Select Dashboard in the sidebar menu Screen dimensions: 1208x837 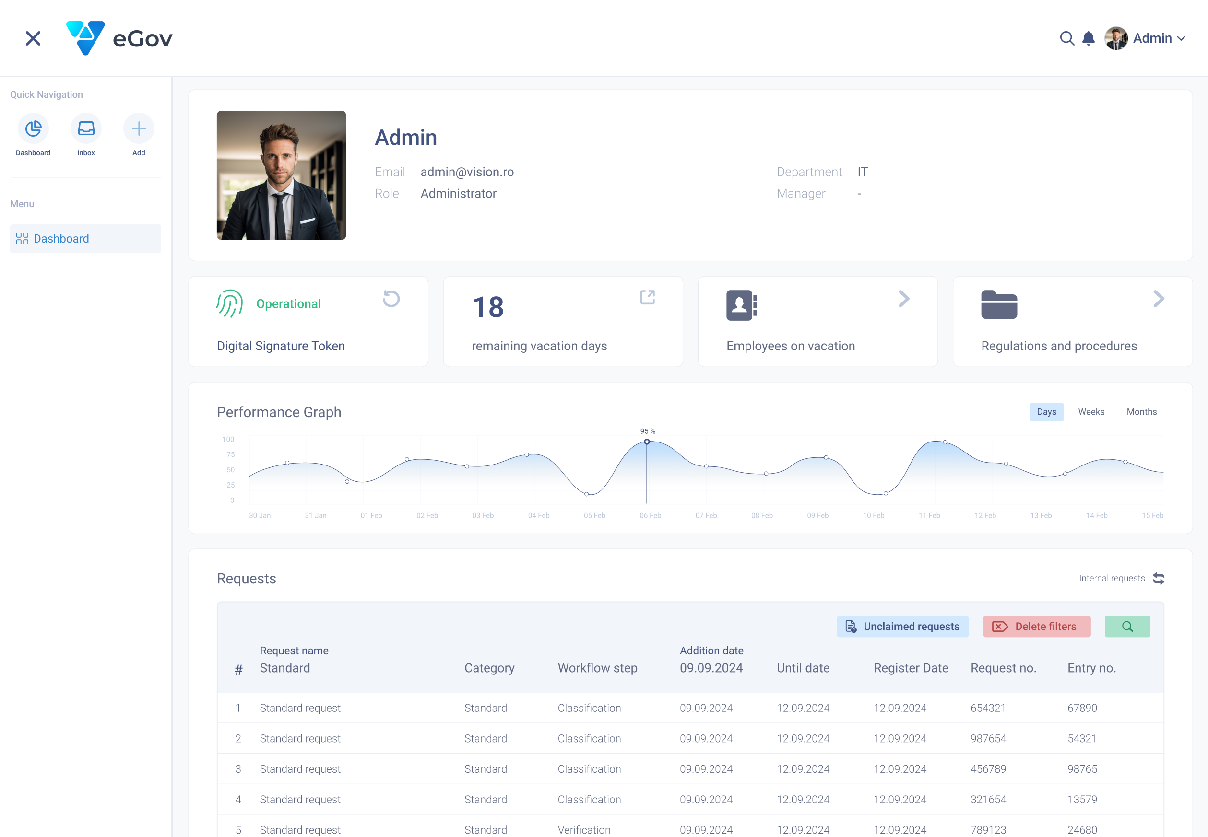(85, 239)
